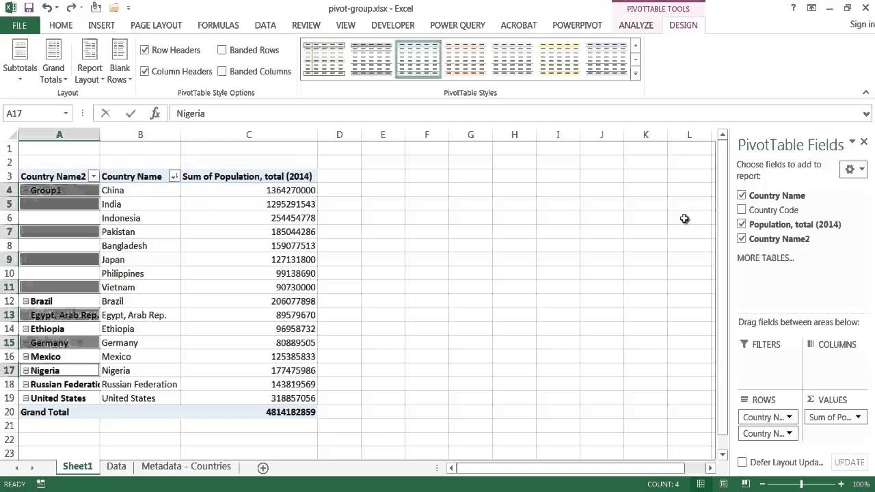Collapse the ribbon with the caret icon
Screen dimensions: 875x492
pyautogui.click(x=866, y=93)
